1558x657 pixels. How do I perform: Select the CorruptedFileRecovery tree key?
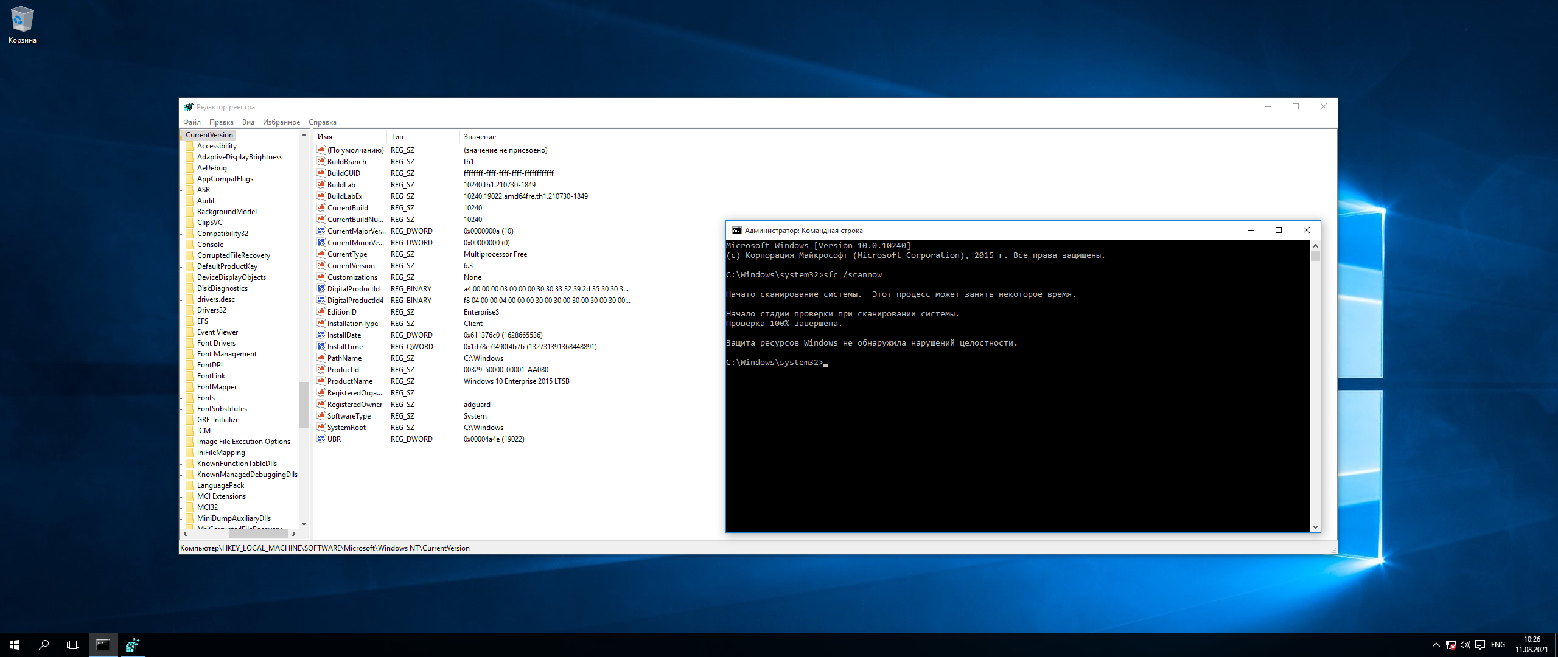point(234,255)
